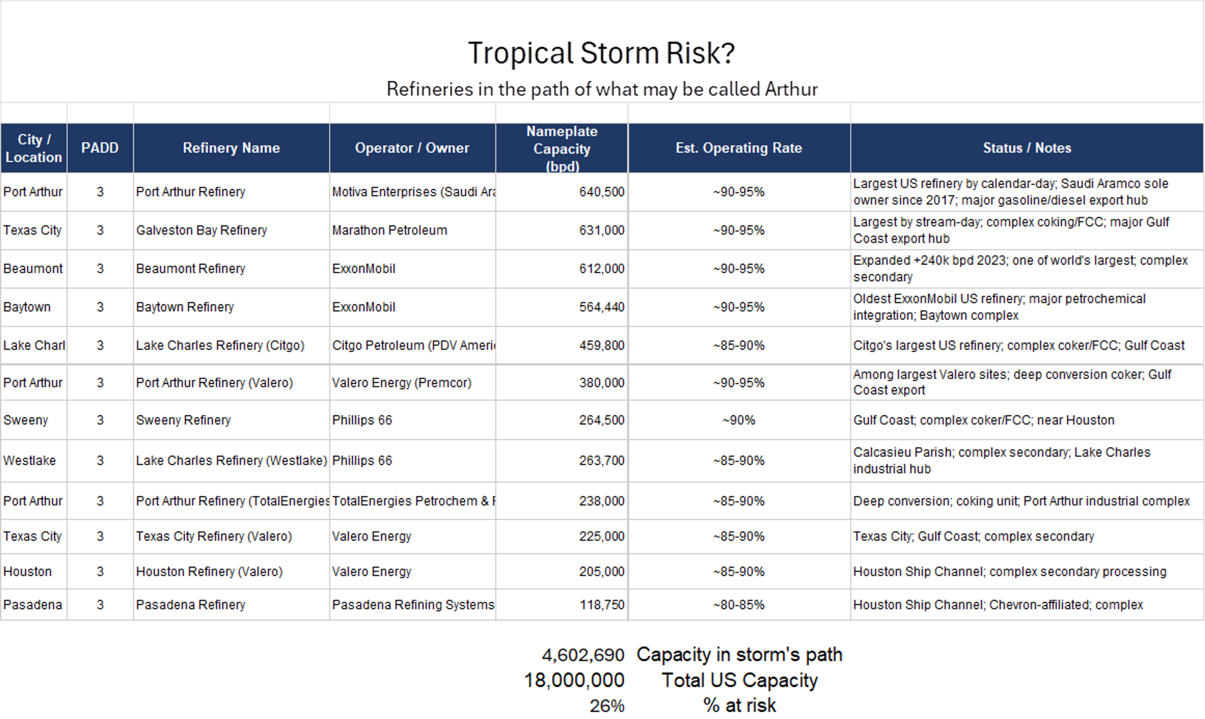This screenshot has width=1205, height=719.
Task: Click the capacity value 238,000
Action: pyautogui.click(x=562, y=500)
